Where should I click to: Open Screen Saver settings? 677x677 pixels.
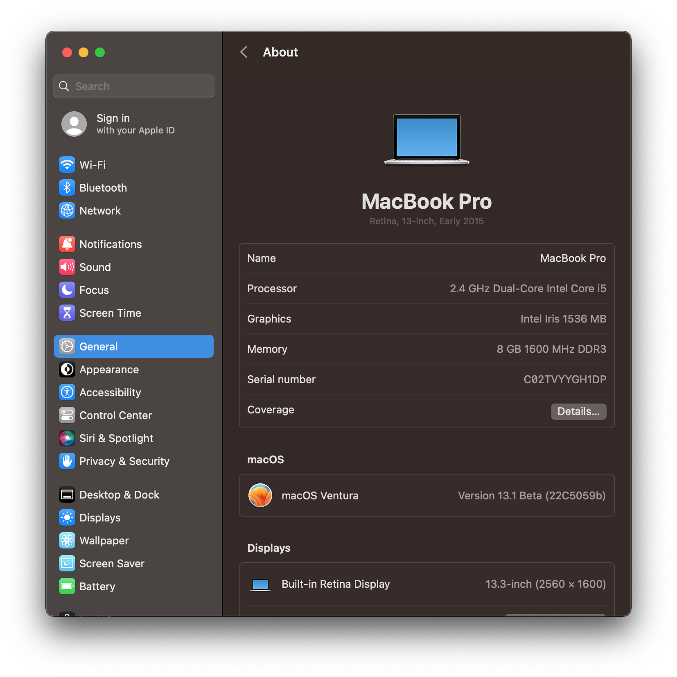coord(134,564)
